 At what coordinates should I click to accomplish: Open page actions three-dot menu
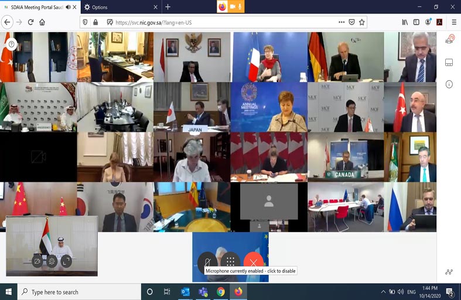pos(342,22)
